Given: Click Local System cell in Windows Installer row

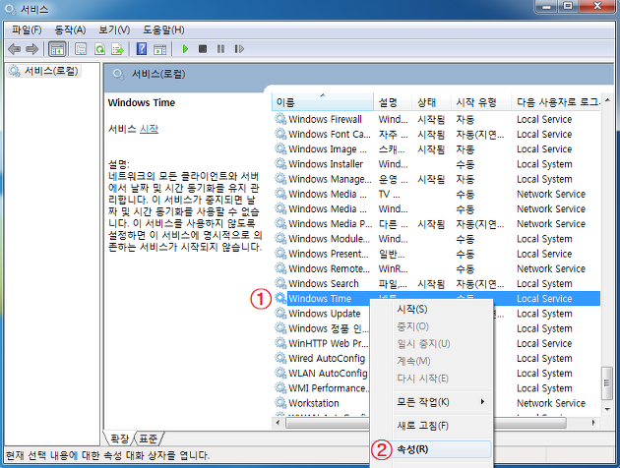Looking at the screenshot, I should pos(544,164).
